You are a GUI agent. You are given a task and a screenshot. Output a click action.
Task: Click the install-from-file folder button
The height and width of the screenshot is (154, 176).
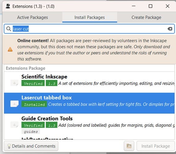[129, 146]
